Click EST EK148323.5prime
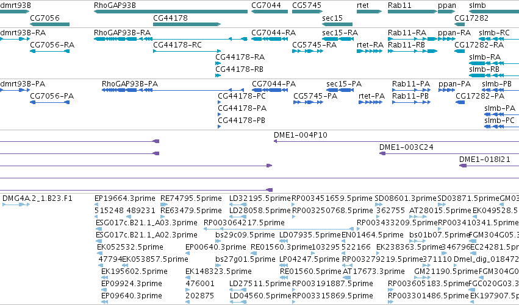Screen dimensions: 519x305 [x=188, y=278]
